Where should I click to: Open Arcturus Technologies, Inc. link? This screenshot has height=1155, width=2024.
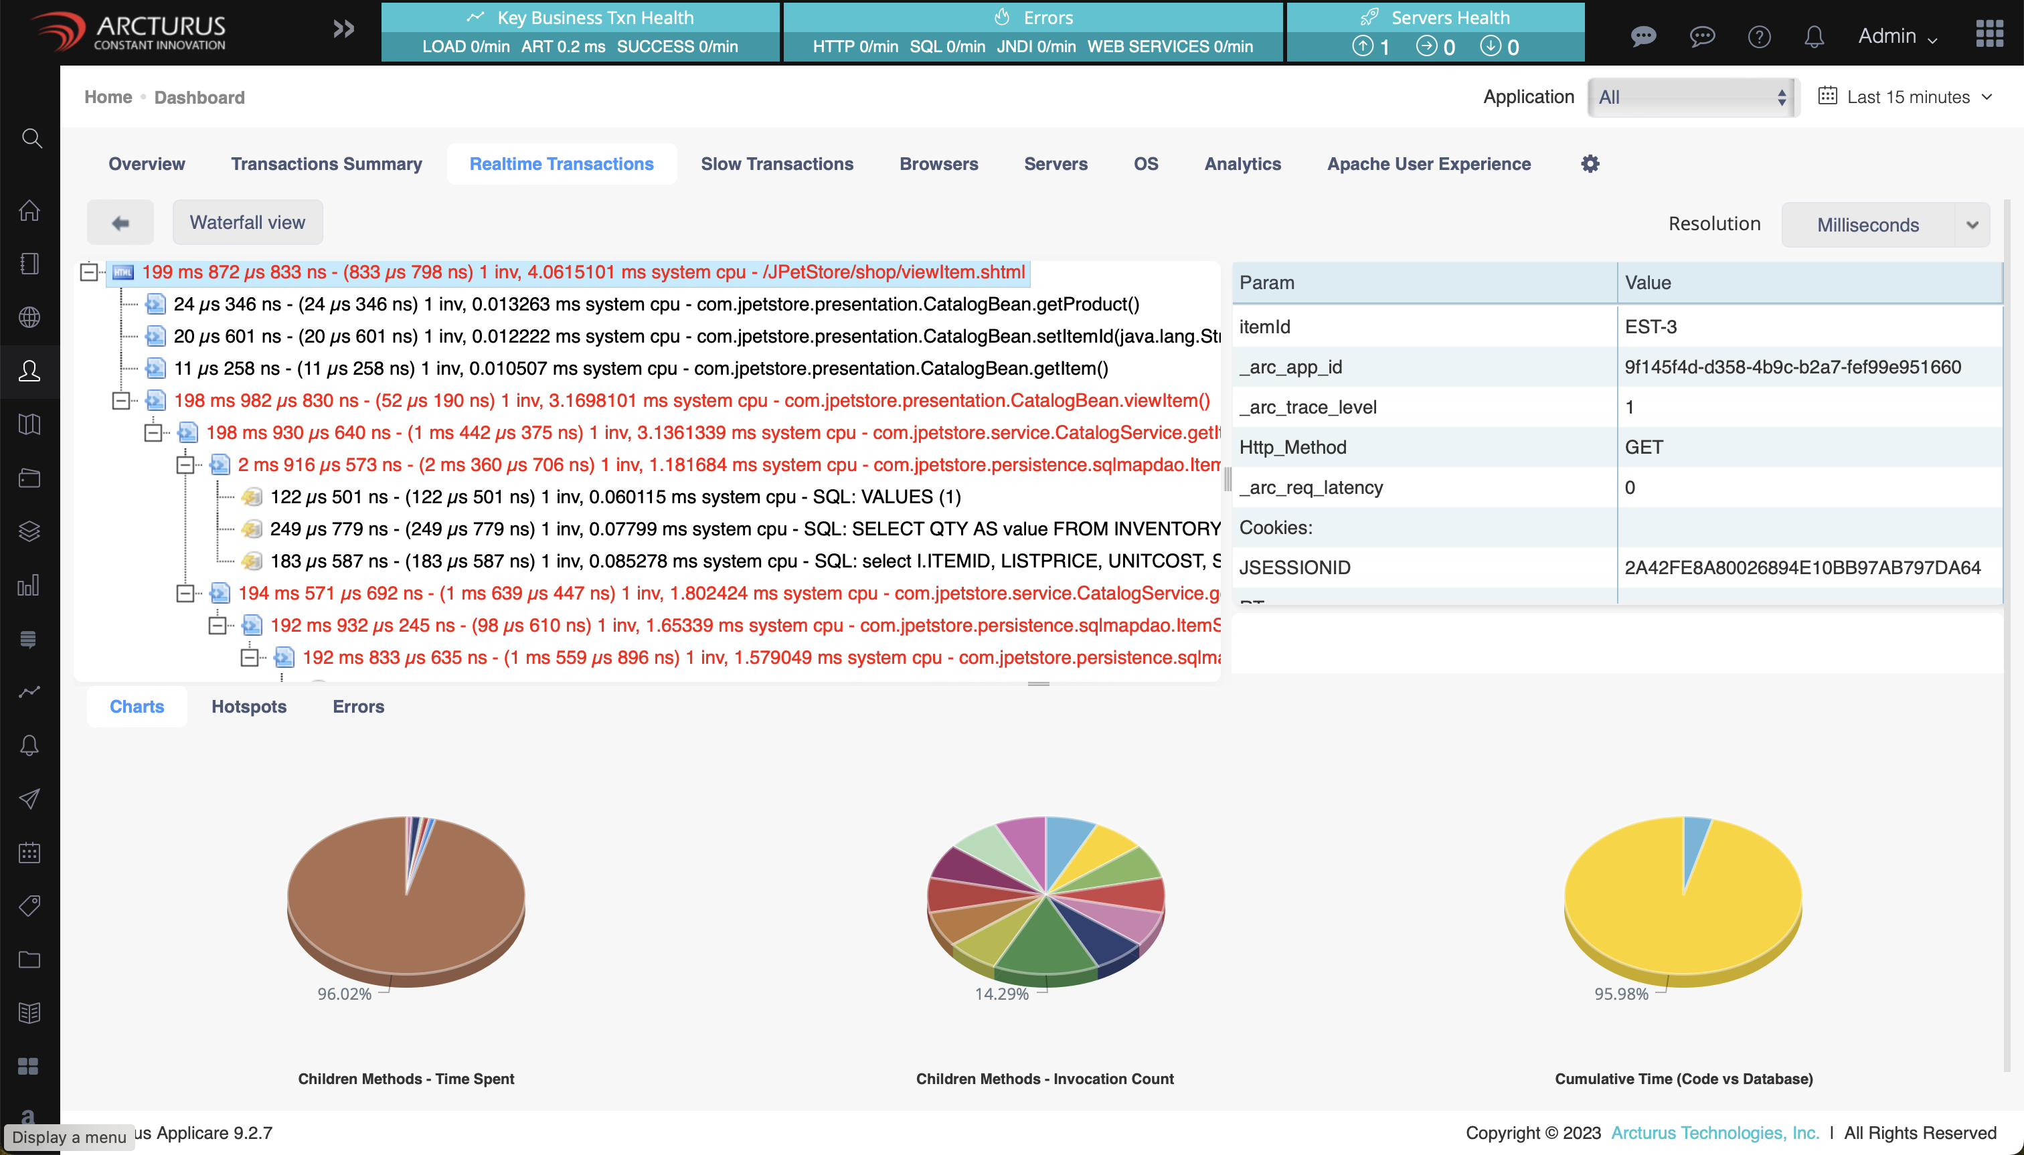click(x=1714, y=1133)
